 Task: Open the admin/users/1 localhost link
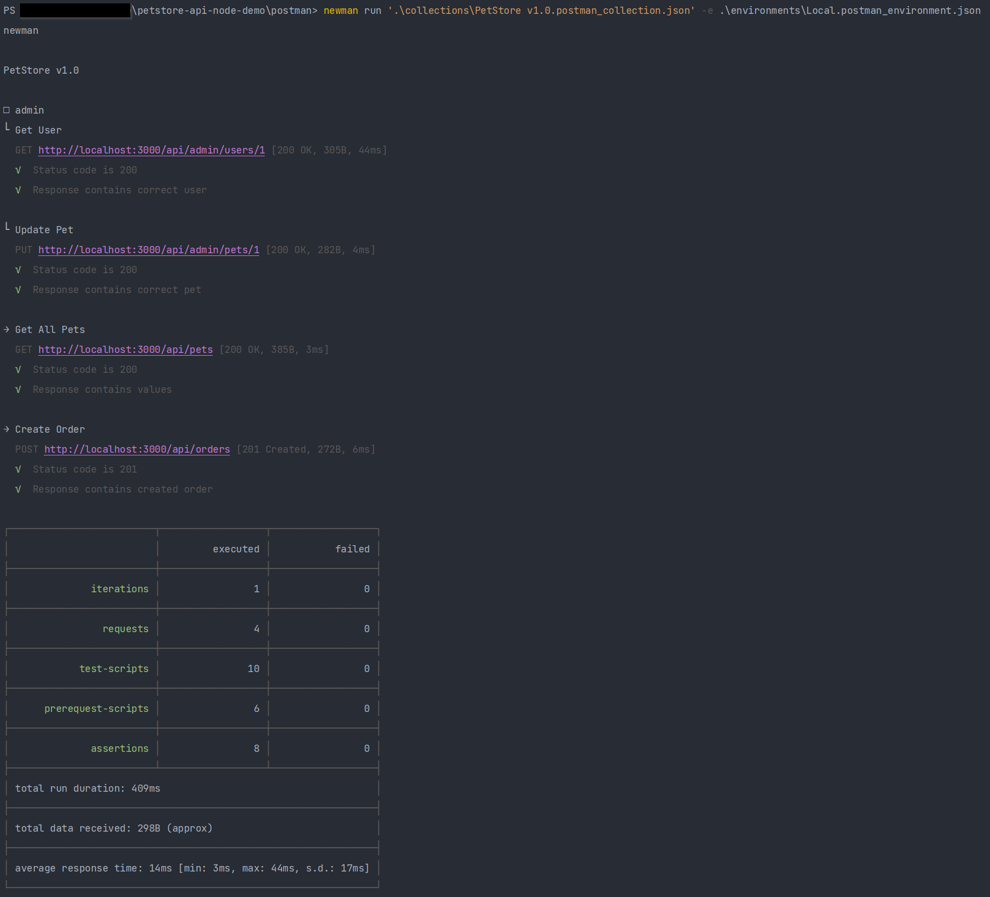151,150
